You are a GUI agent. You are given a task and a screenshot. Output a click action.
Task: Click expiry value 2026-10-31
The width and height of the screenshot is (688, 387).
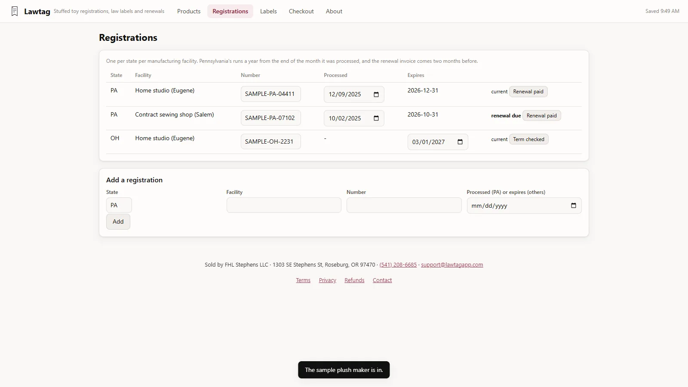[423, 115]
